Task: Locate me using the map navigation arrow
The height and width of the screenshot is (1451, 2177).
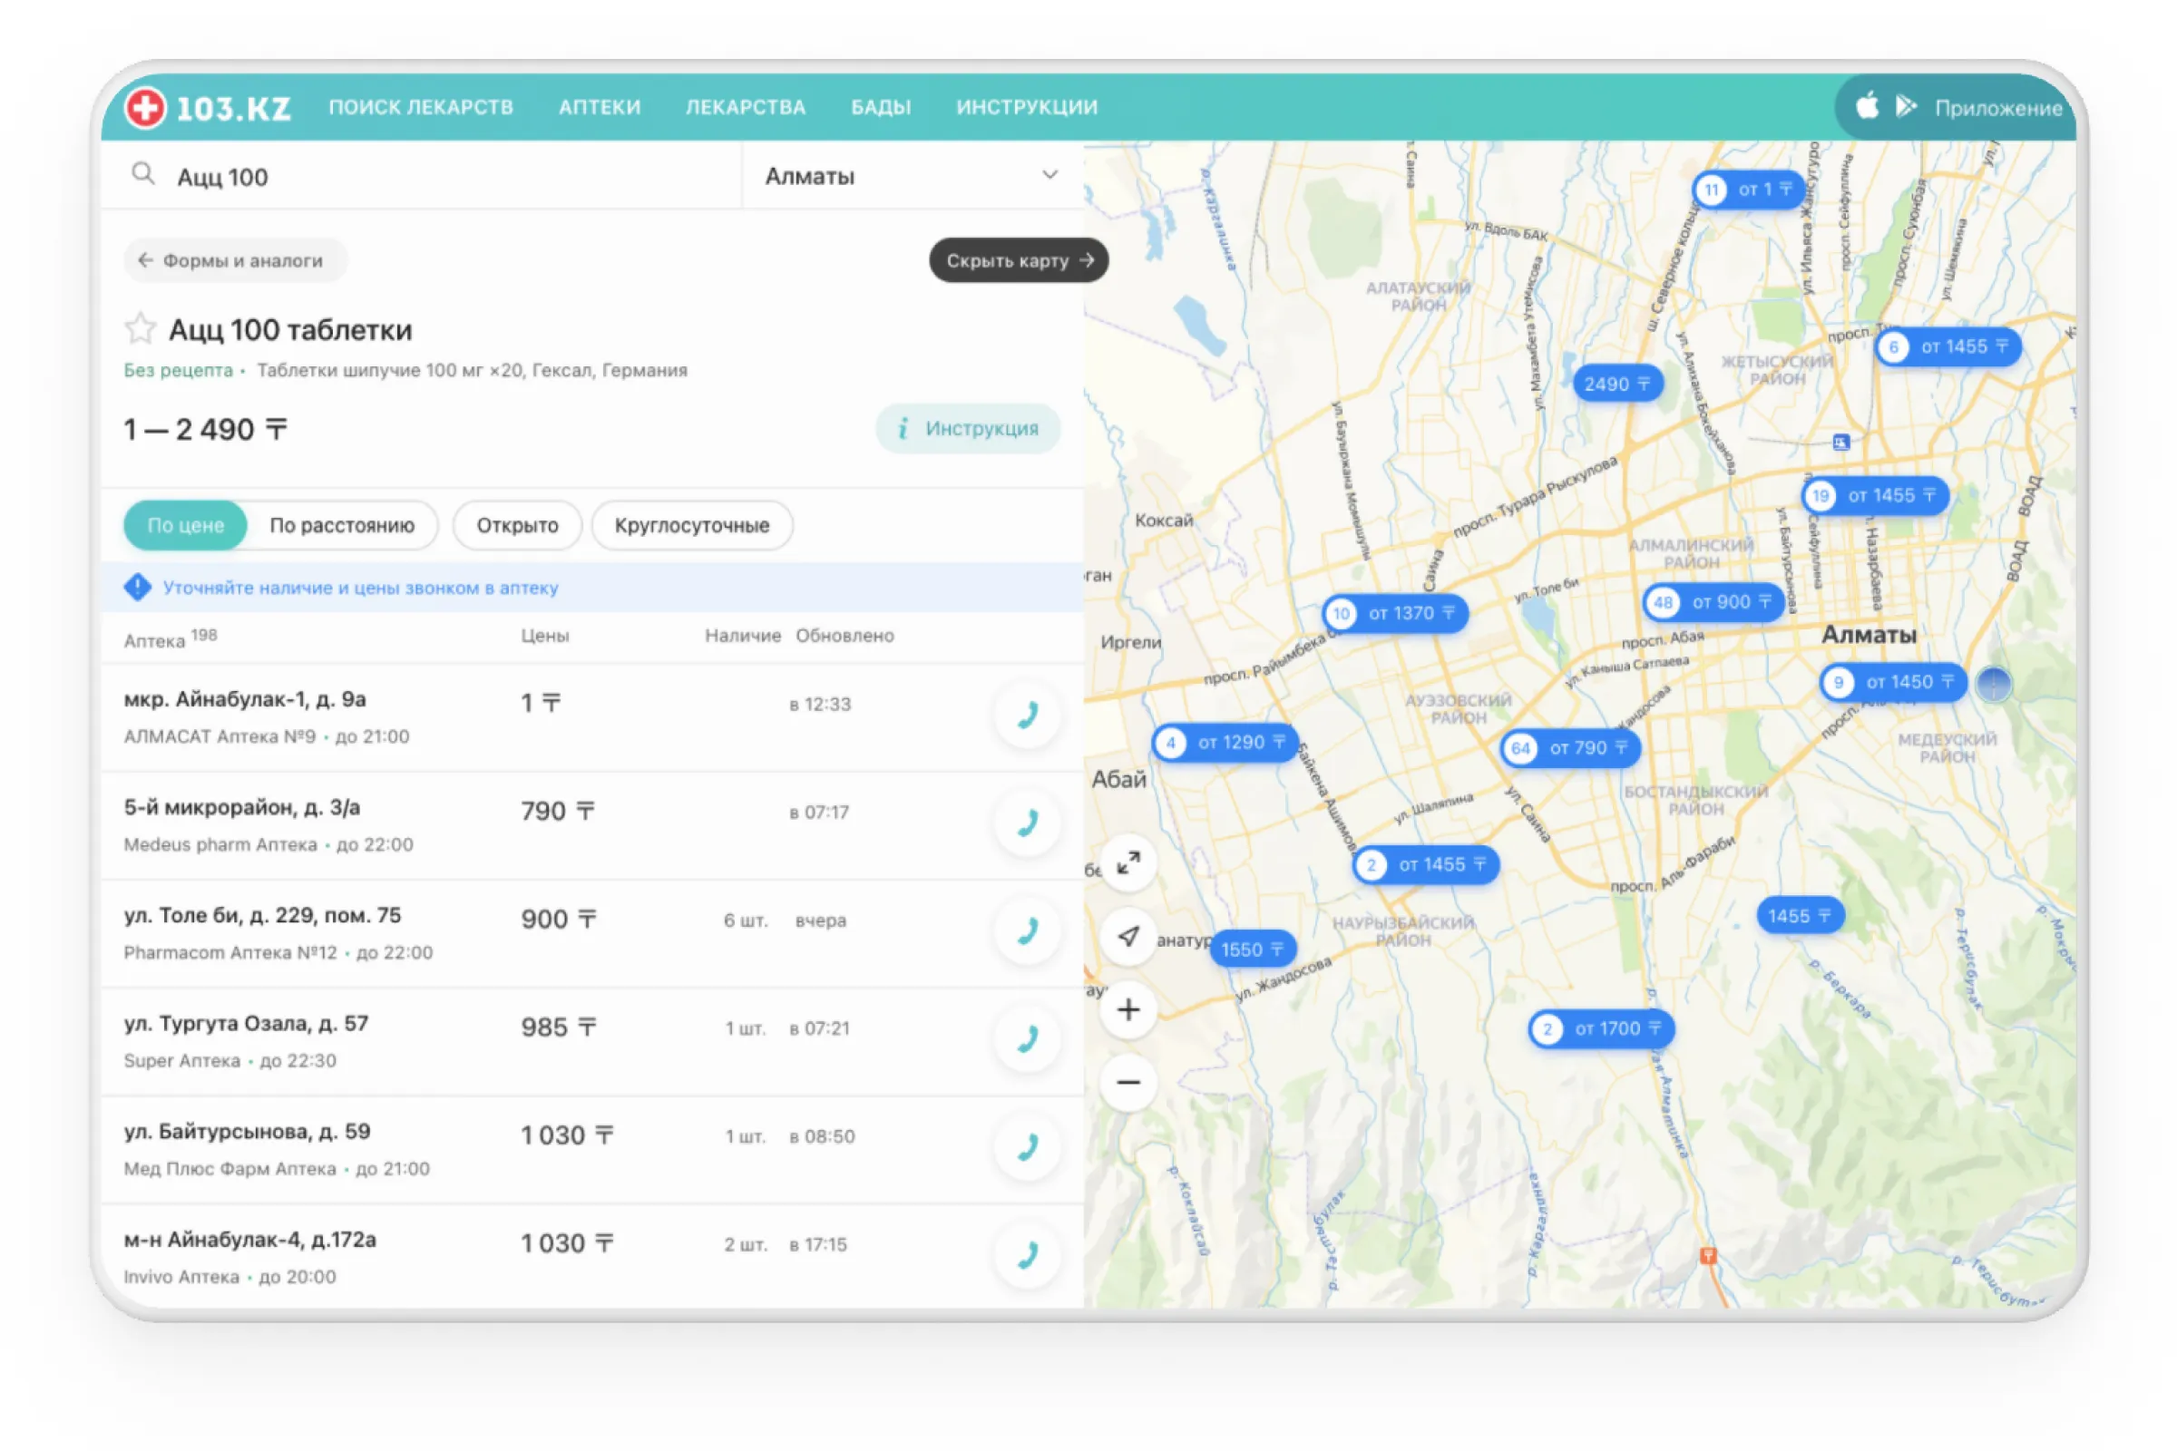Action: pyautogui.click(x=1128, y=937)
